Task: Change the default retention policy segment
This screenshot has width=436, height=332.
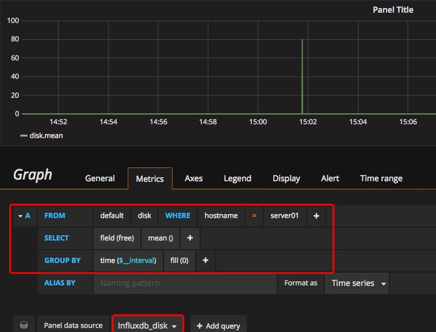Action: click(x=112, y=216)
